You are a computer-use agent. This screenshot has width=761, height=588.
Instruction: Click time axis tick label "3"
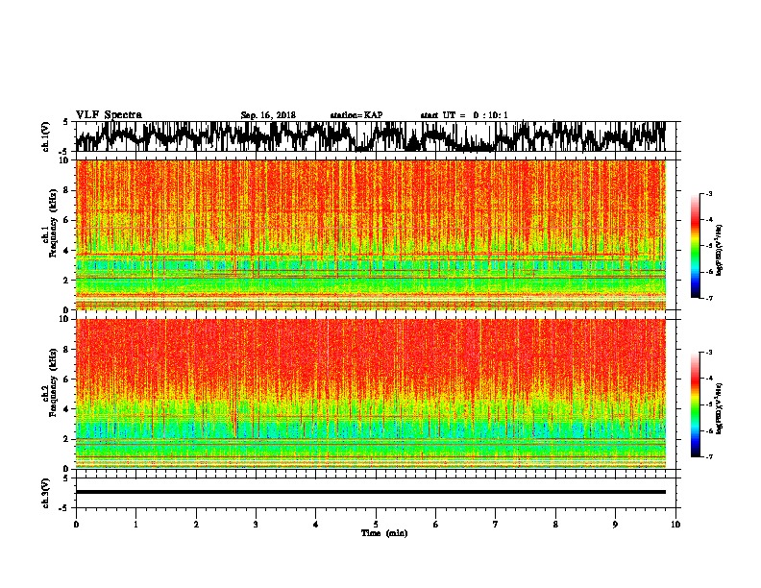click(256, 525)
